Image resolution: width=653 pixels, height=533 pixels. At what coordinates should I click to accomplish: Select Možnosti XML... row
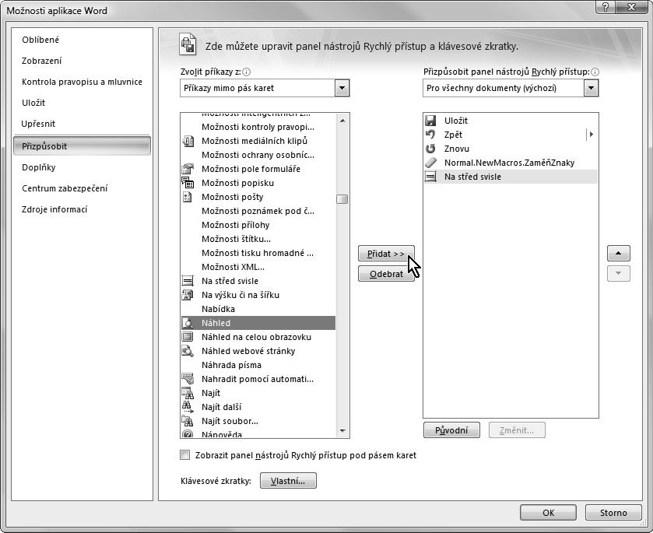click(x=258, y=267)
